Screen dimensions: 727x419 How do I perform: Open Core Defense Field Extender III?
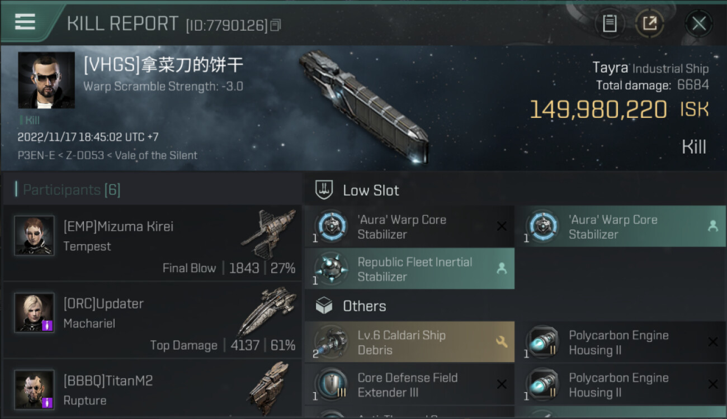[409, 385]
